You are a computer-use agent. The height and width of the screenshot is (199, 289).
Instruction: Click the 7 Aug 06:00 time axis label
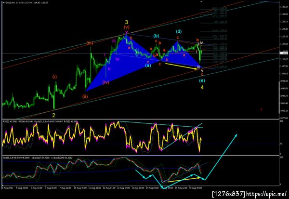point(52,188)
